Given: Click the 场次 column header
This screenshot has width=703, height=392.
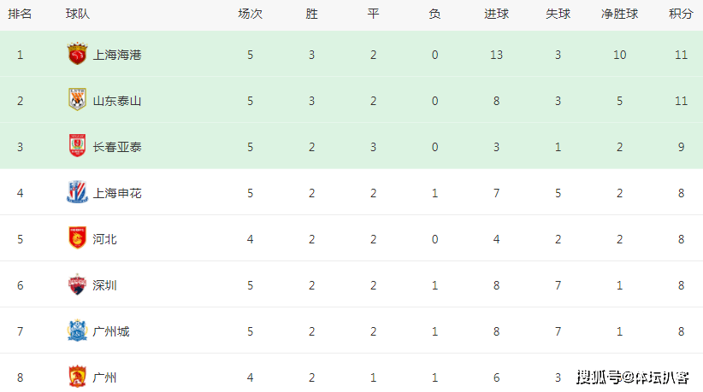Looking at the screenshot, I should click(250, 14).
